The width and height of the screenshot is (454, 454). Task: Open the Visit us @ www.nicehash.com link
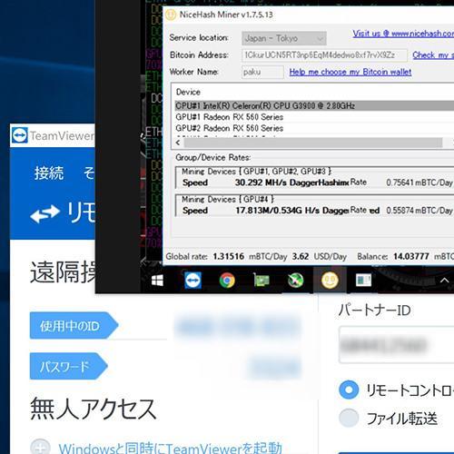[x=403, y=34]
